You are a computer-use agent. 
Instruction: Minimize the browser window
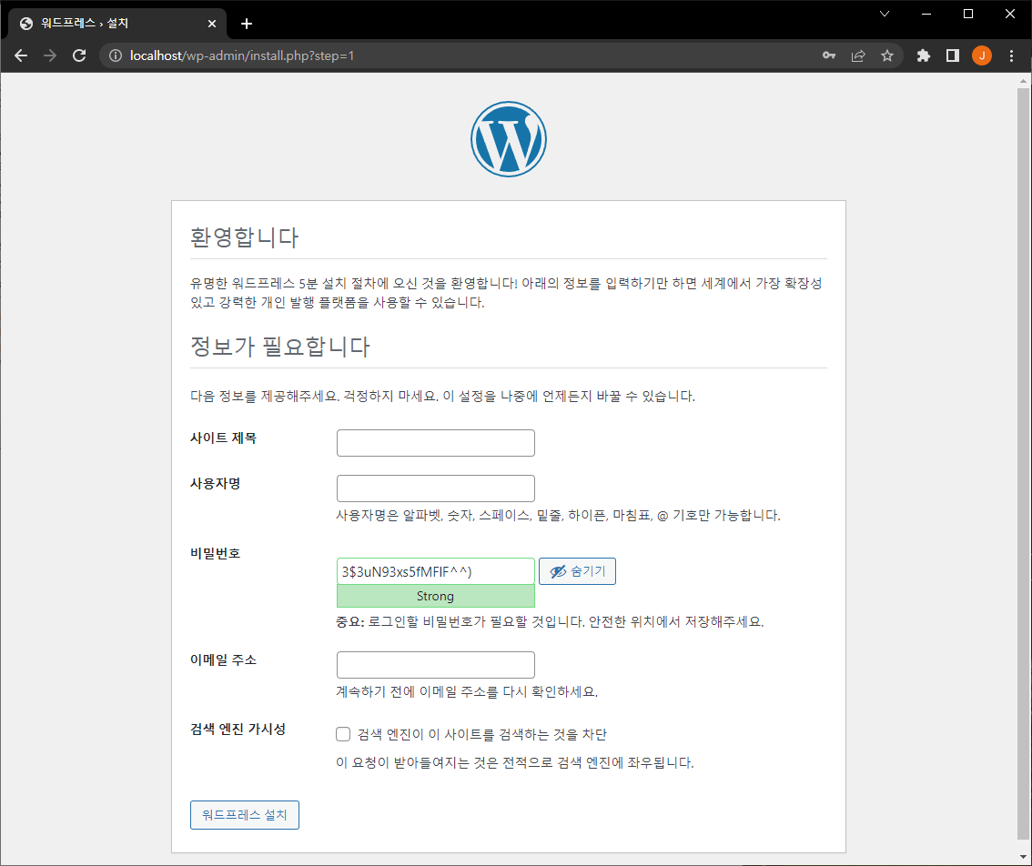(926, 14)
